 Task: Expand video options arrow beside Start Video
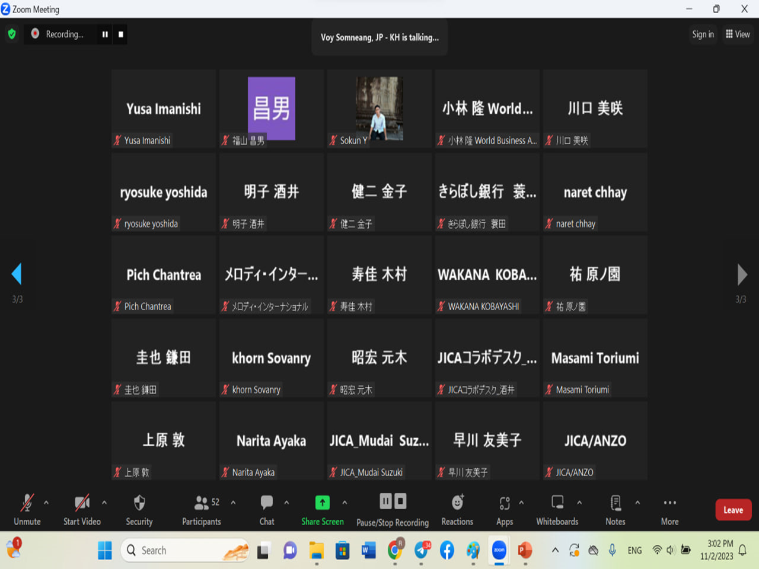104,503
